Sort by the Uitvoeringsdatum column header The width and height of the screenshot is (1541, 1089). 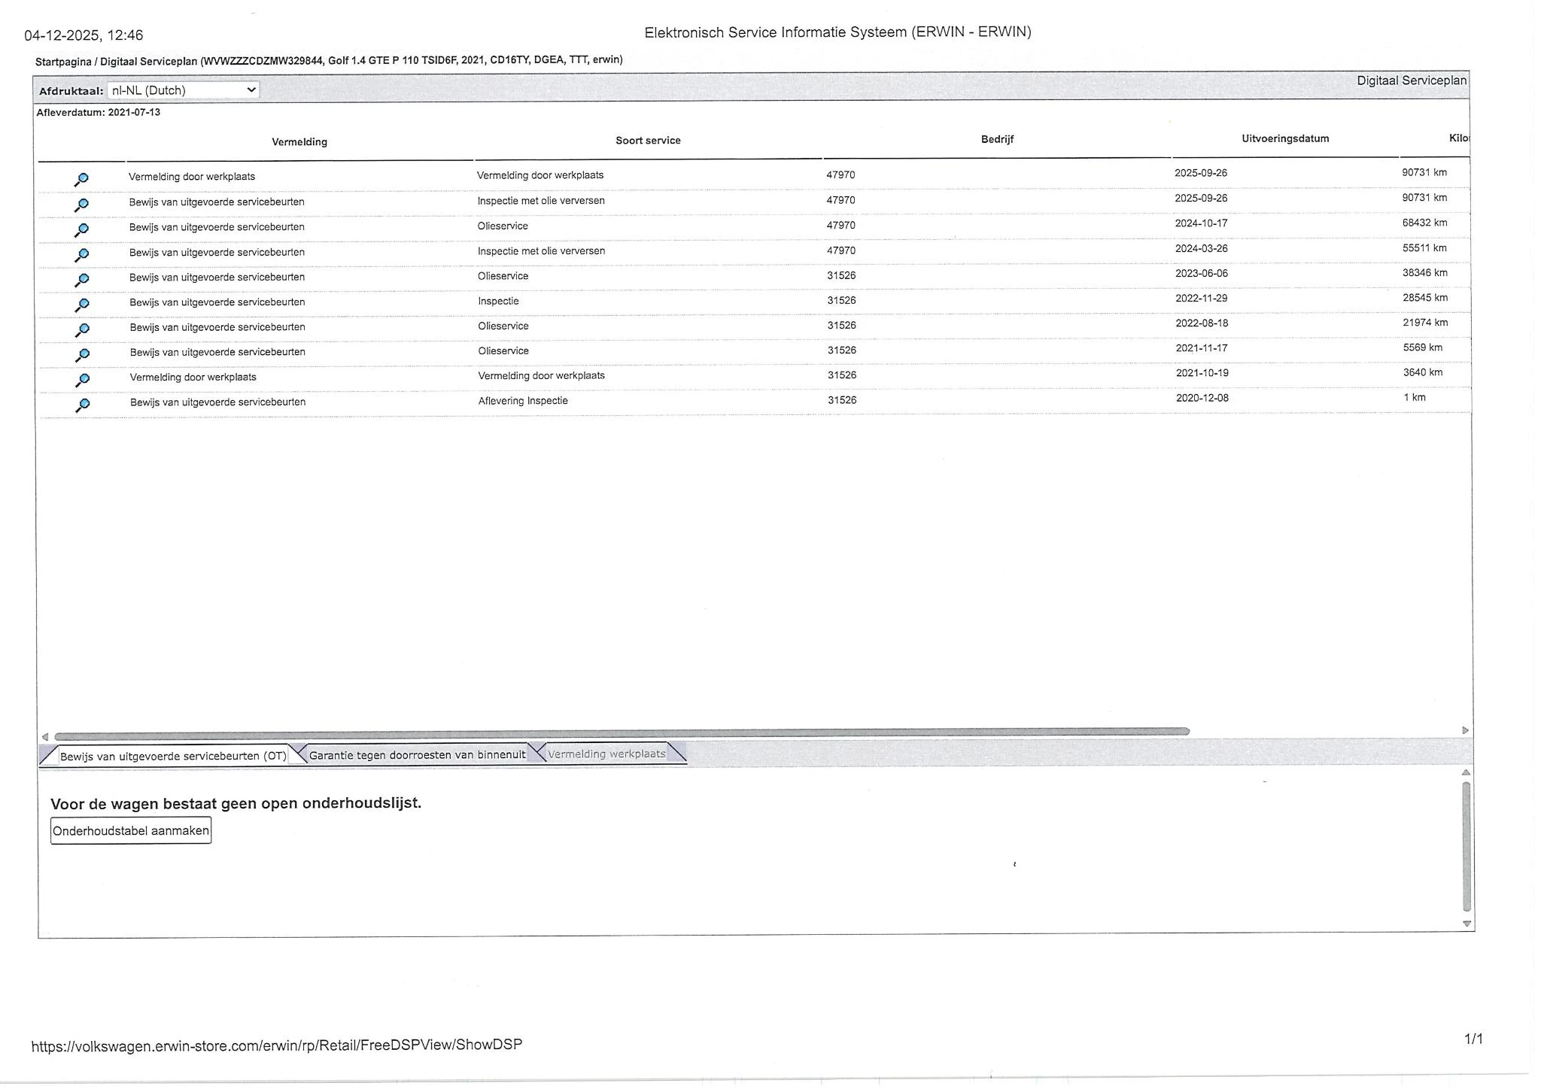[1285, 138]
